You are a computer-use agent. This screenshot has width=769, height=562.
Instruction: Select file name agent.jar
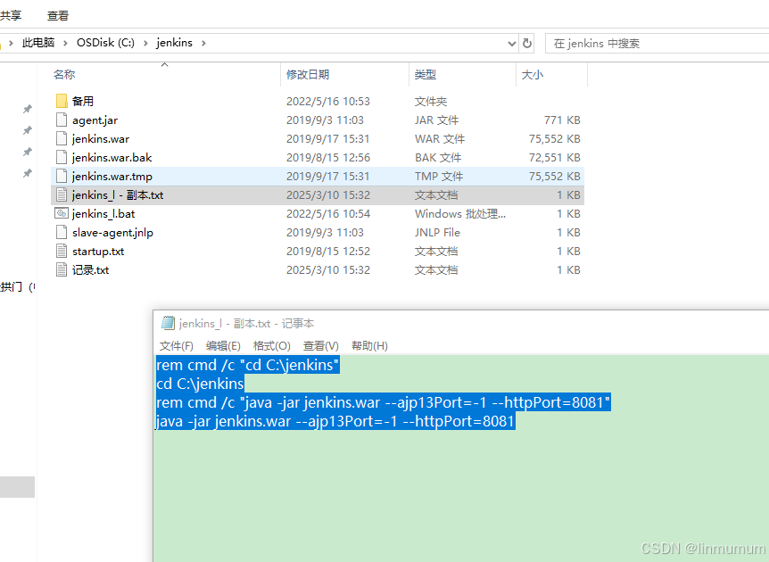click(95, 120)
